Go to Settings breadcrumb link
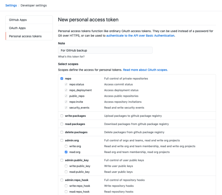Screen dimensions: 222x195 [11, 5]
